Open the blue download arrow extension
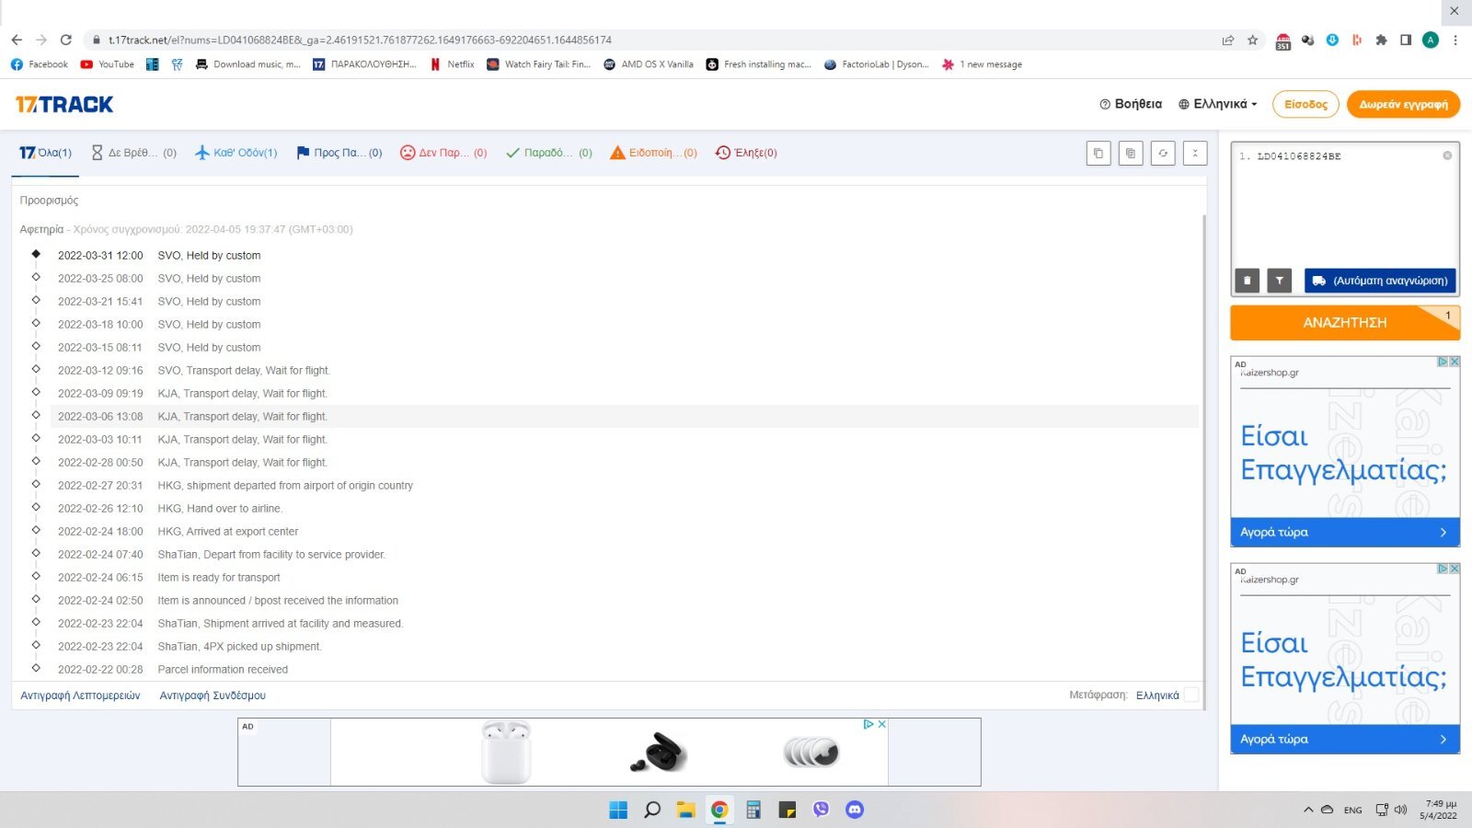 [x=1332, y=40]
